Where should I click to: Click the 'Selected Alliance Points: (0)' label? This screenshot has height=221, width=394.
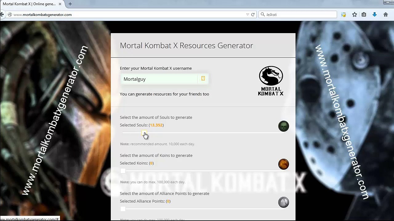(145, 201)
